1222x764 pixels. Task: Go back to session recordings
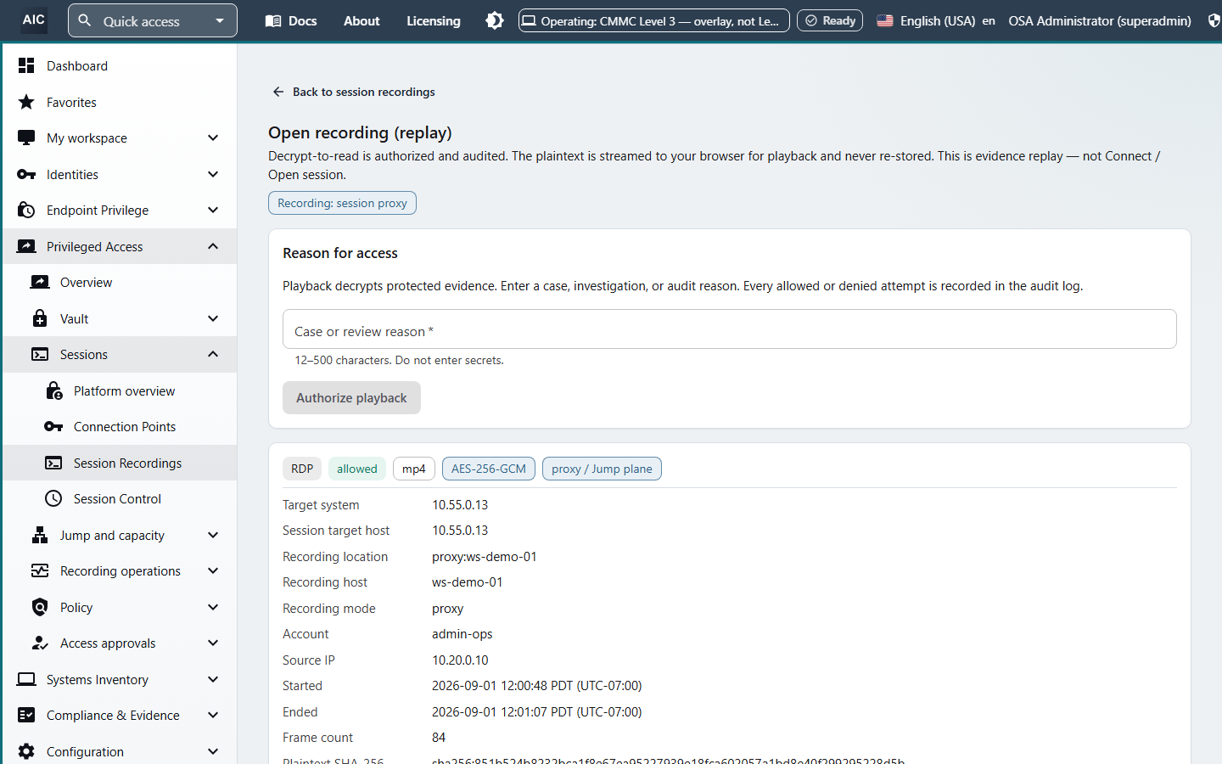click(x=354, y=92)
